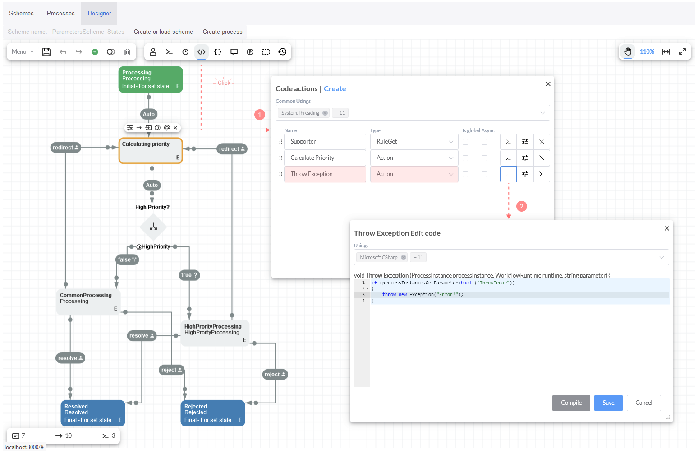The image size is (698, 454).
Task: Fit scheme to width icon
Action: click(x=666, y=52)
